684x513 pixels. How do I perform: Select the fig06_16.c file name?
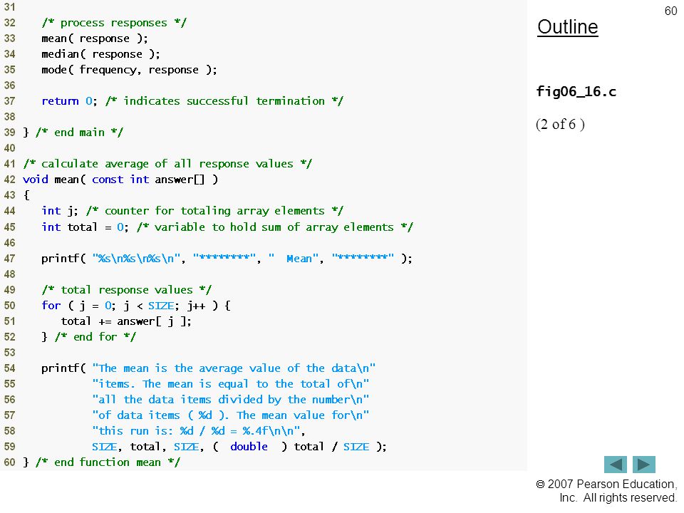click(x=576, y=92)
